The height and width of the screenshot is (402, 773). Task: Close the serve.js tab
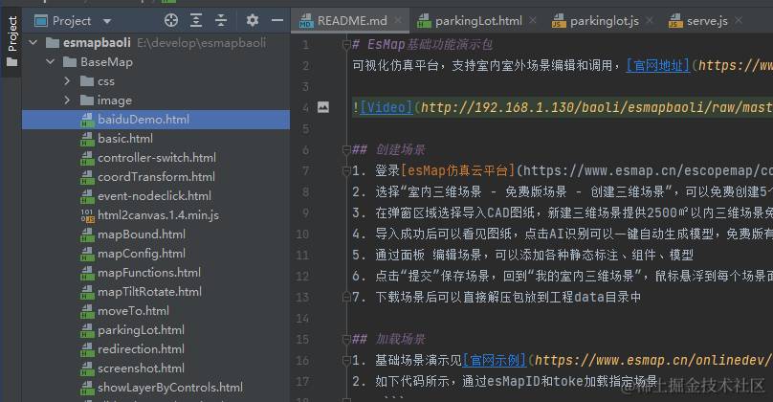[738, 20]
